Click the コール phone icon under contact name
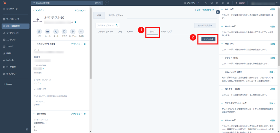The height and width of the screenshot is (133, 280). (56, 31)
